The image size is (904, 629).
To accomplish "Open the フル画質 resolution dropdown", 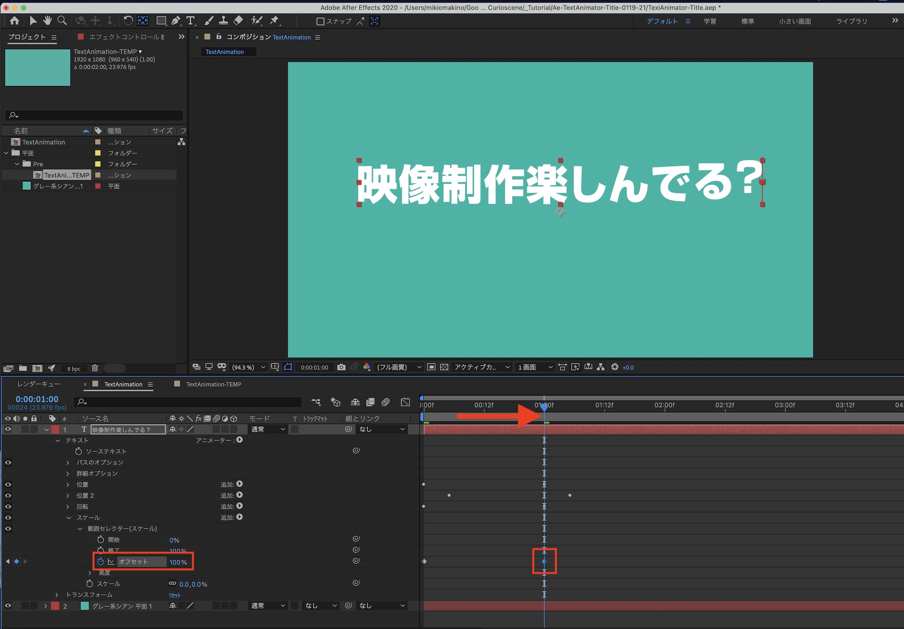I will 399,367.
